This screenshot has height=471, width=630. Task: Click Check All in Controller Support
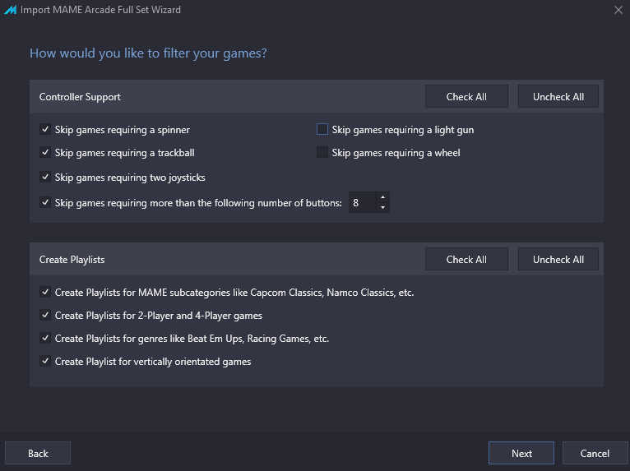coord(466,96)
